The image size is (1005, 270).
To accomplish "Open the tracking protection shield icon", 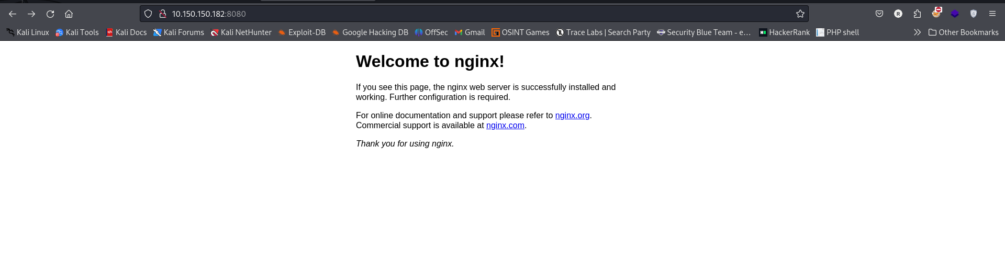I will click(148, 14).
